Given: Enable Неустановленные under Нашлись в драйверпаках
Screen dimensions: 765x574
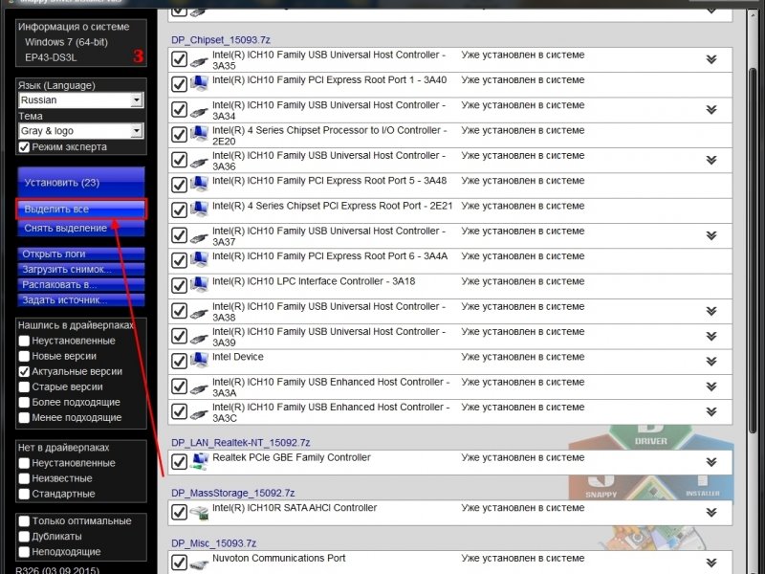Looking at the screenshot, I should pos(24,341).
